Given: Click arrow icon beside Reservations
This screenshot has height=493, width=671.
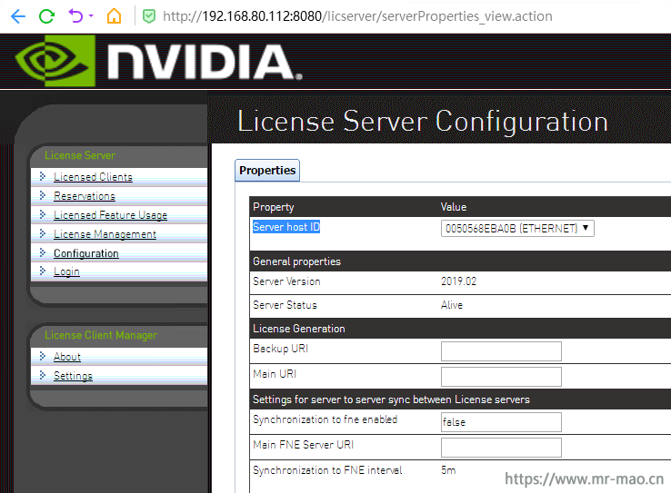Looking at the screenshot, I should pyautogui.click(x=43, y=195).
